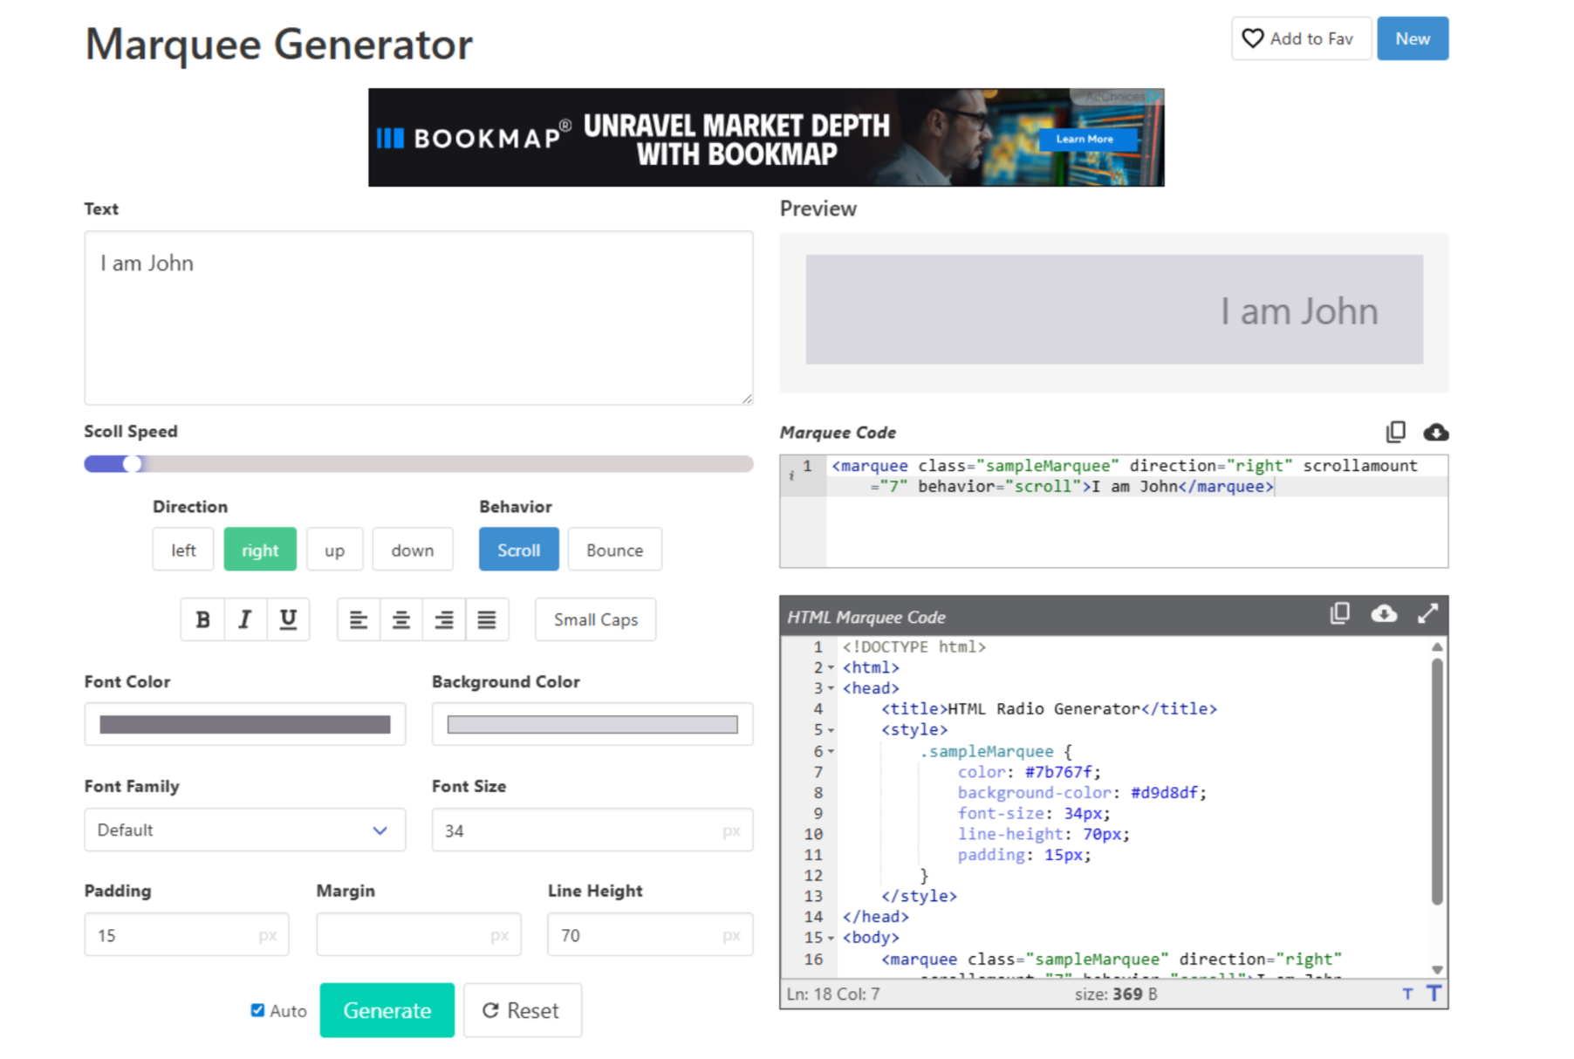
Task: Open the Font Family dropdown
Action: (x=244, y=830)
